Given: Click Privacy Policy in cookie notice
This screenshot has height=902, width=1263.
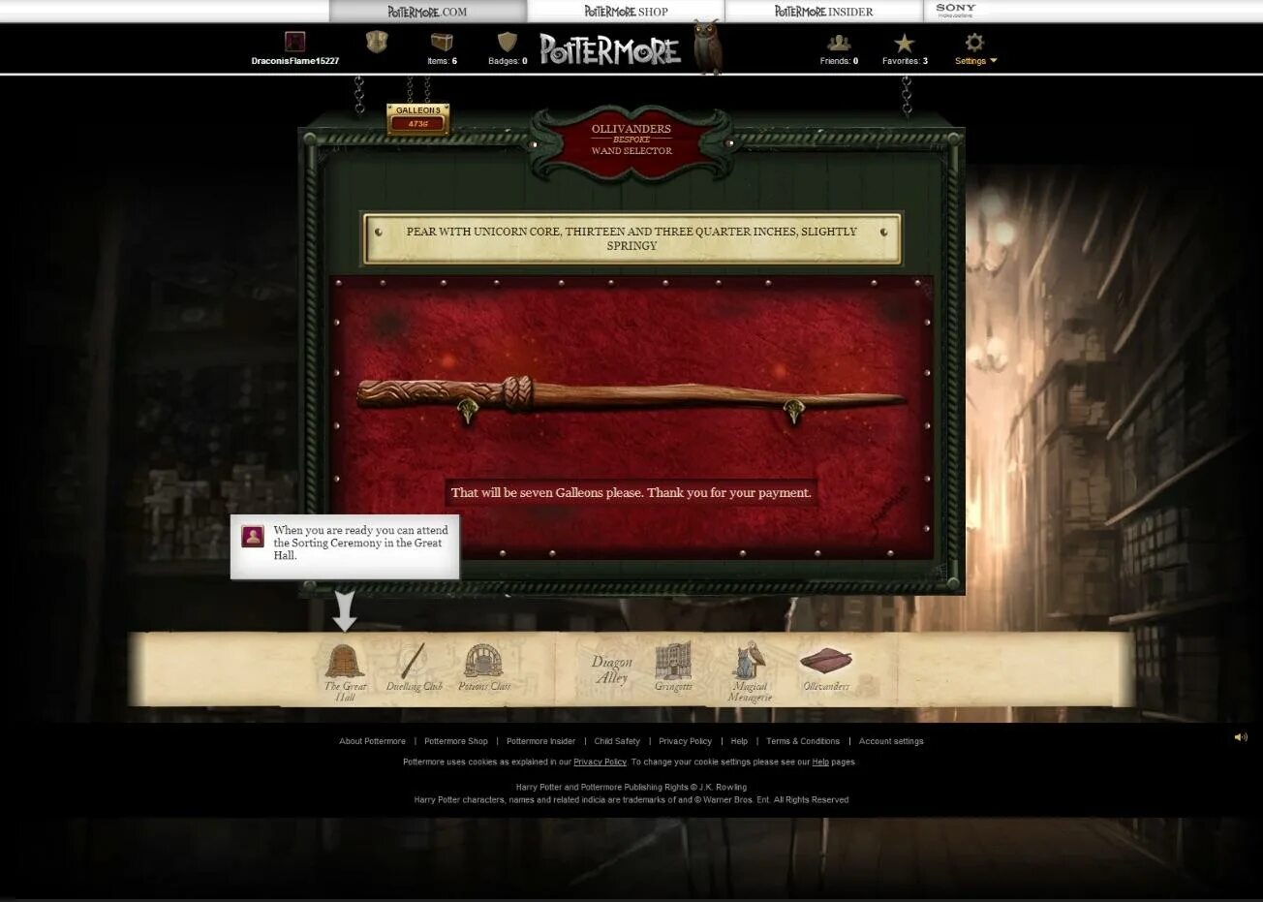Looking at the screenshot, I should pyautogui.click(x=600, y=762).
